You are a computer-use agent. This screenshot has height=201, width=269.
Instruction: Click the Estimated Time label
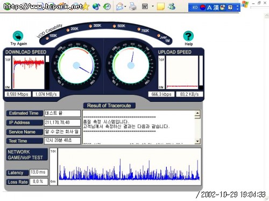[24, 113]
